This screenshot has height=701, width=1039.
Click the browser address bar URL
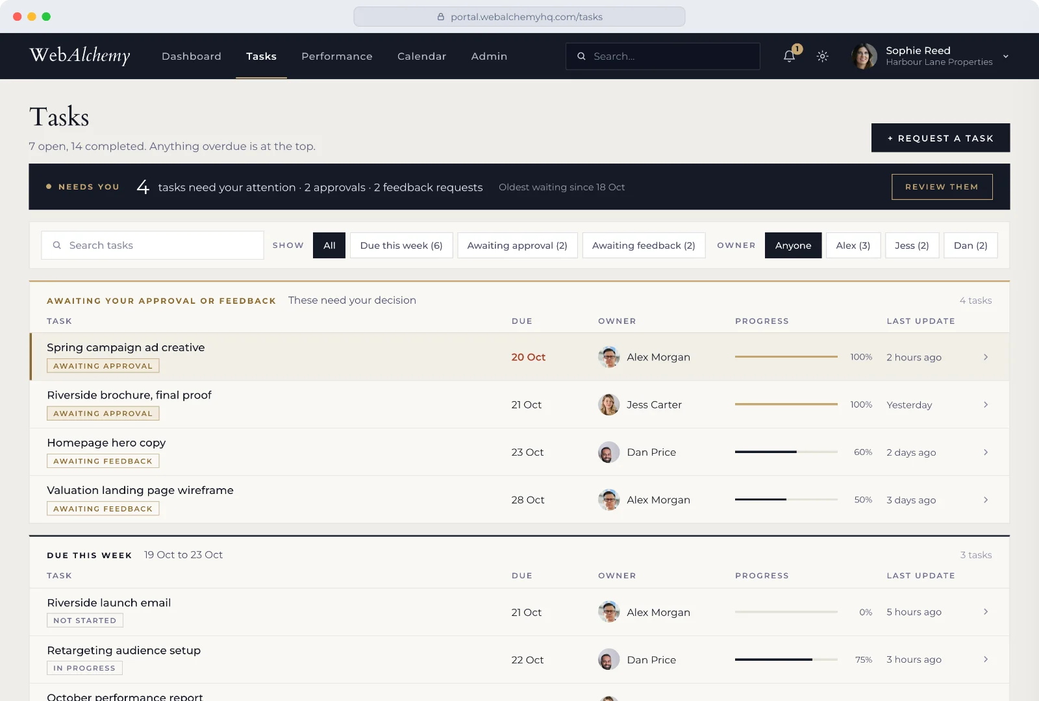click(527, 17)
